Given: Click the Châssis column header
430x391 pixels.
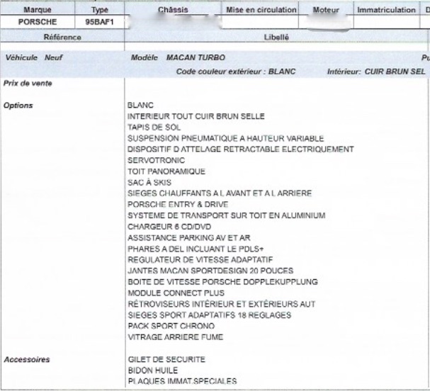Looking at the screenshot, I should (x=173, y=10).
